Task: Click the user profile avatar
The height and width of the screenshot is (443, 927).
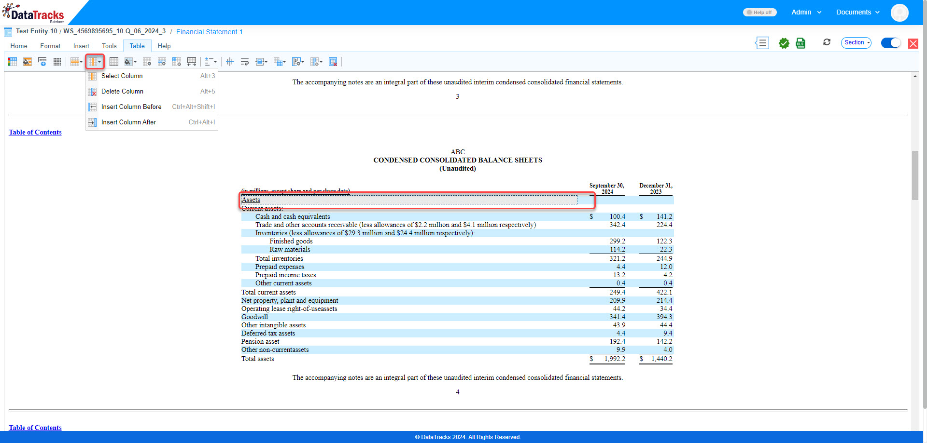Action: click(899, 13)
